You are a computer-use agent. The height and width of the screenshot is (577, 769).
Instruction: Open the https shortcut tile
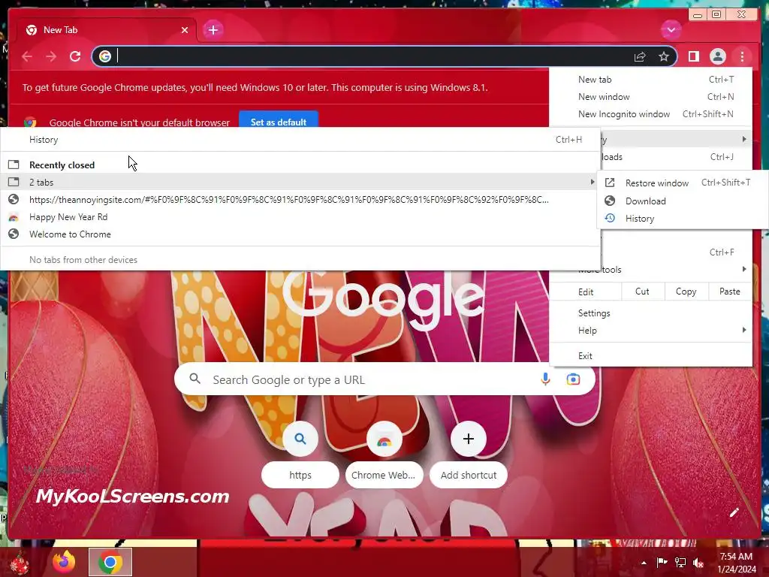pos(300,455)
